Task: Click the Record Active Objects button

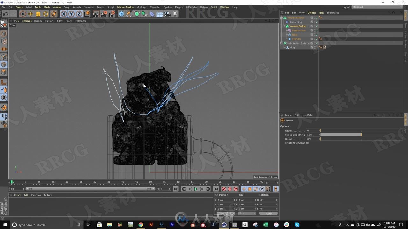Action: (x=224, y=189)
